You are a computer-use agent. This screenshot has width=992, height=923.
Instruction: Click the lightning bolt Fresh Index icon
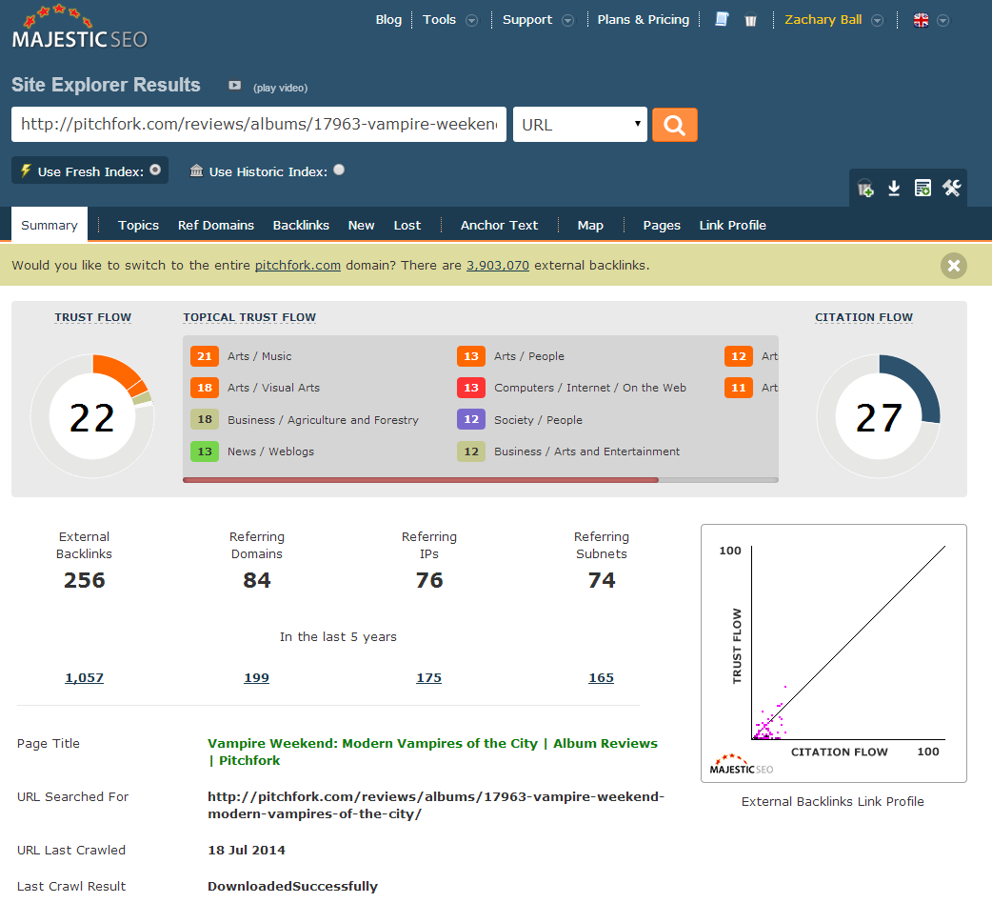pyautogui.click(x=26, y=171)
